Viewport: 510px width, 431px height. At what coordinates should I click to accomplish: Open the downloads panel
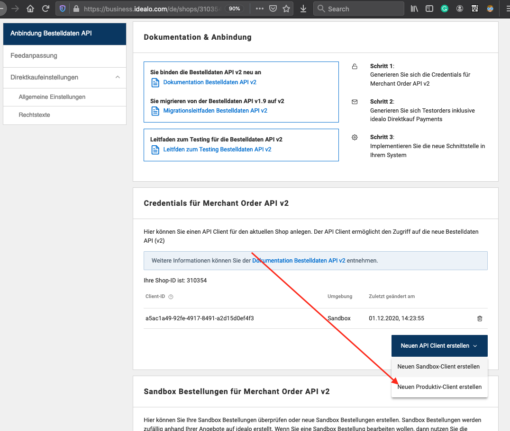tap(303, 9)
